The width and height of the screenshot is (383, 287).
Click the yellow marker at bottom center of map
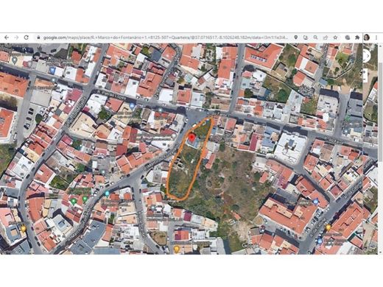click(176, 249)
